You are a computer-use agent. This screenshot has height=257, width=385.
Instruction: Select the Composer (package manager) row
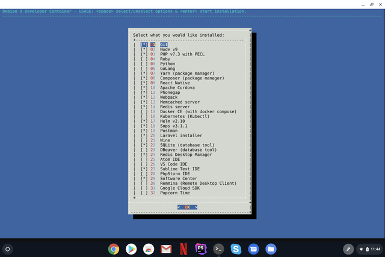tap(182, 78)
